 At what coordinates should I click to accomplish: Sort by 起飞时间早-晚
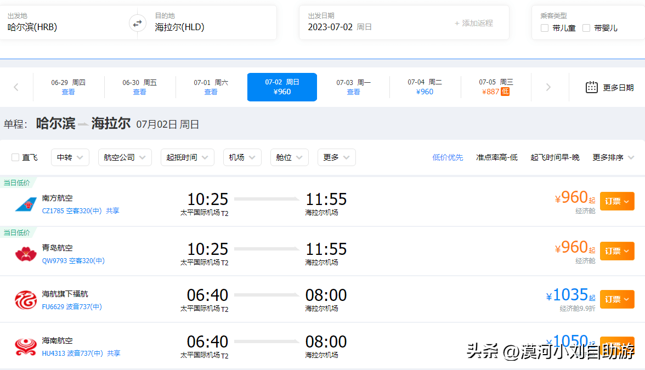point(555,157)
